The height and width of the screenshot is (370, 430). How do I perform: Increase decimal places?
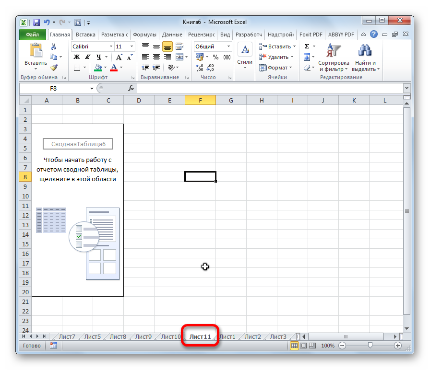point(200,68)
